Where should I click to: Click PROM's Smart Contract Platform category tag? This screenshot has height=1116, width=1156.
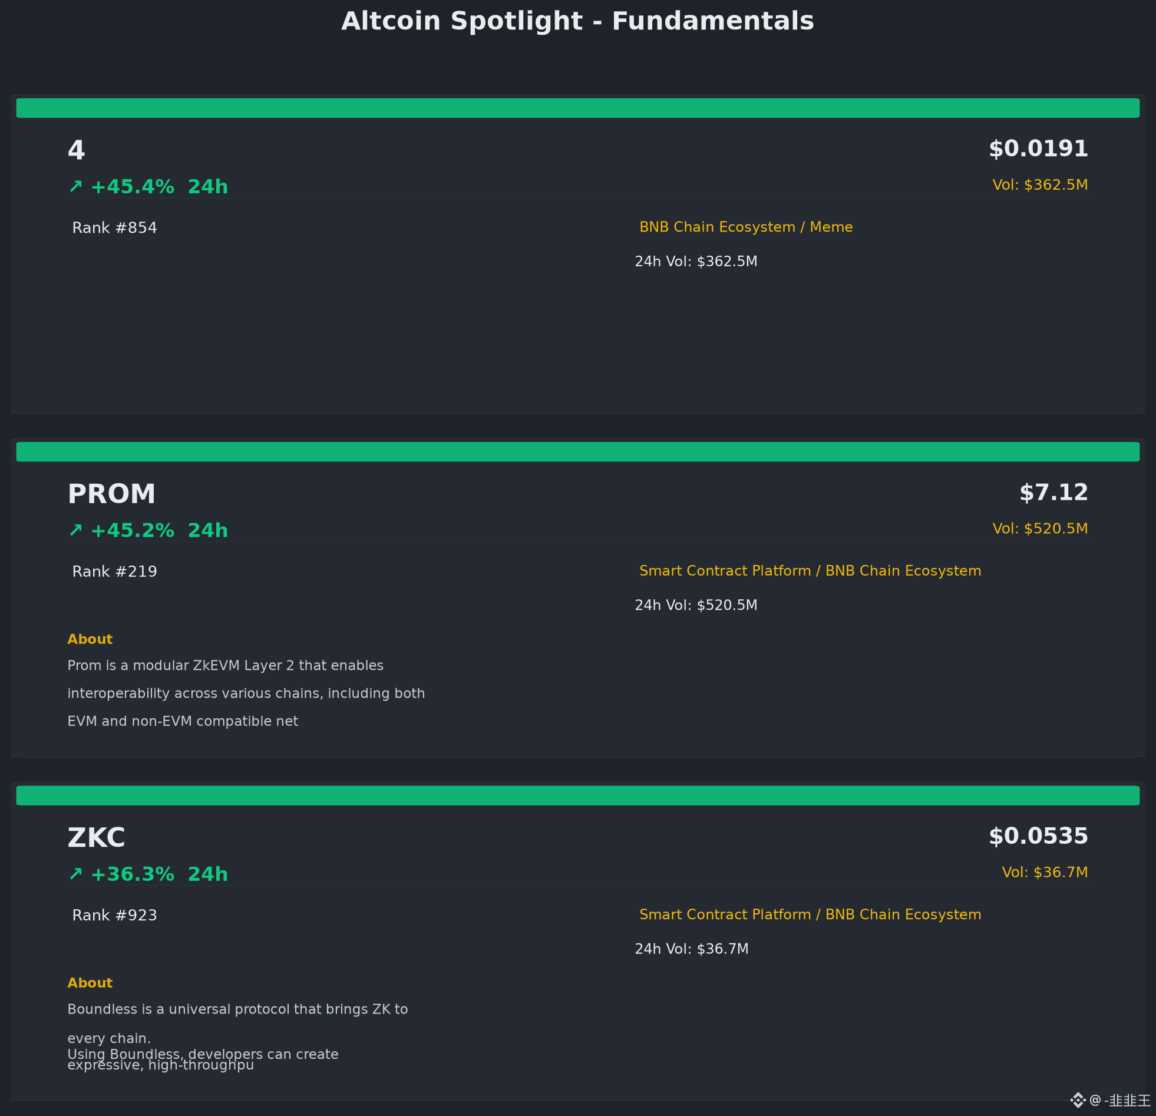[810, 571]
